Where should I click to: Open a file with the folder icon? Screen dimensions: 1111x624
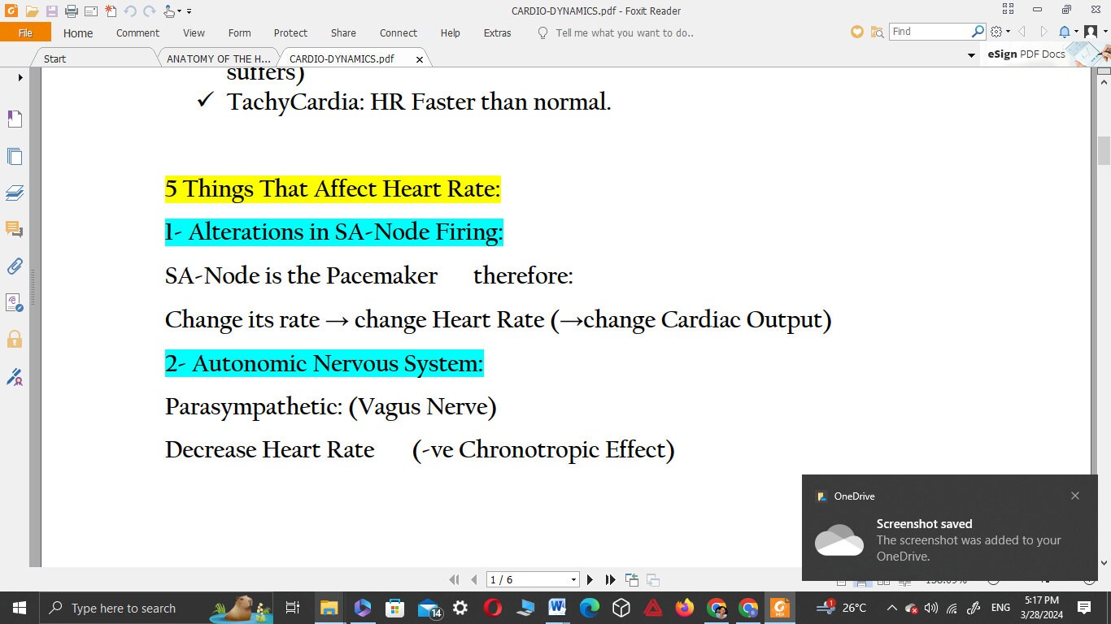coord(32,11)
